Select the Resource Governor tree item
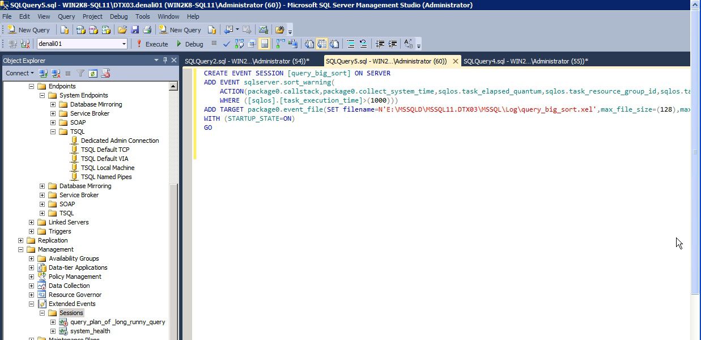The width and height of the screenshot is (701, 340). click(x=75, y=295)
